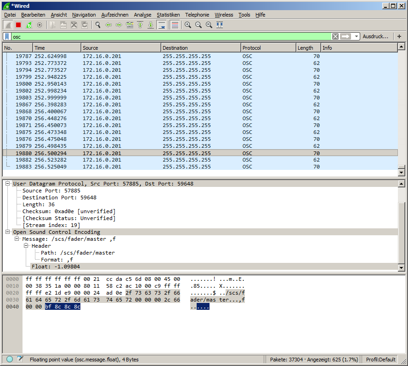Screen dimensions: 408x366
Task: Open the display filter history dropdown
Action: click(x=357, y=36)
